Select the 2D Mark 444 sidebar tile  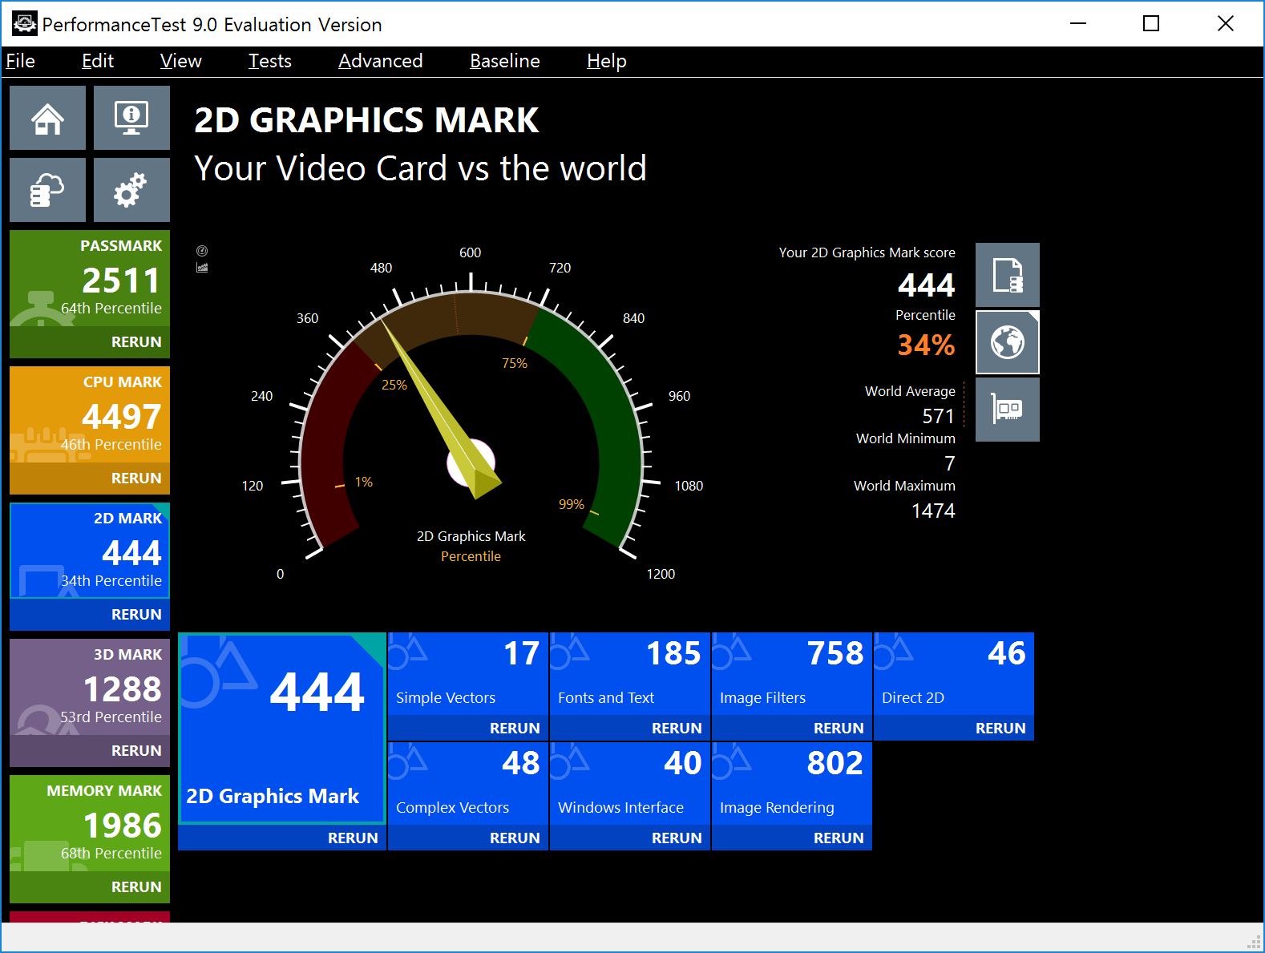[x=90, y=551]
